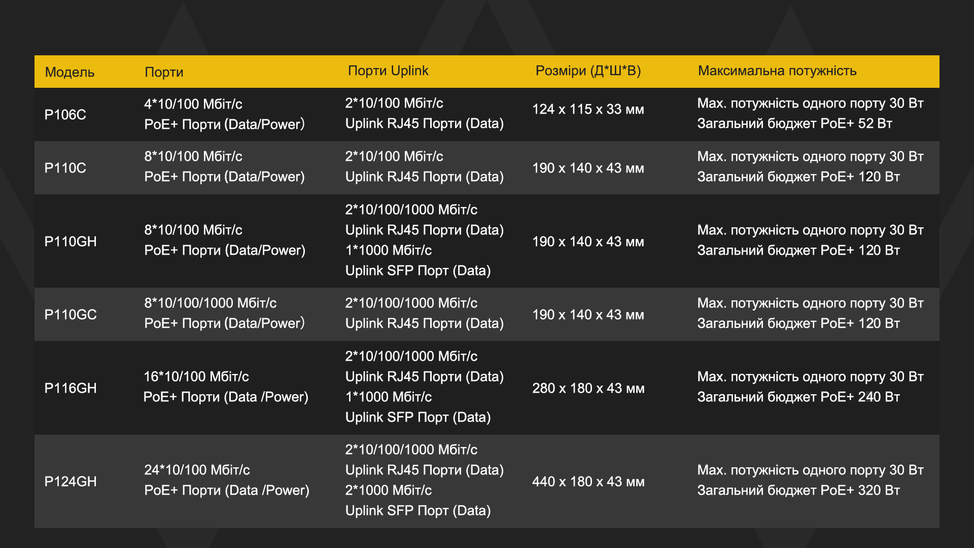Viewport: 974px width, 548px height.
Task: Click P110GC uplink '2*10/100/1000 Мбіт/с'
Action: pyautogui.click(x=411, y=303)
